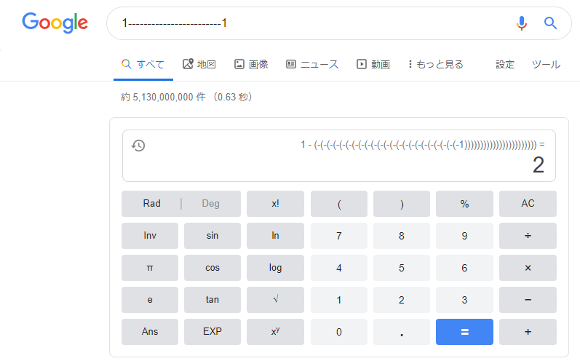Open the 地図 tab
The width and height of the screenshot is (580, 361).
(199, 64)
